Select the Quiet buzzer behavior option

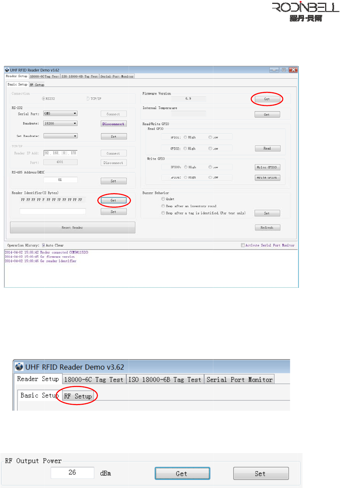[163, 199]
